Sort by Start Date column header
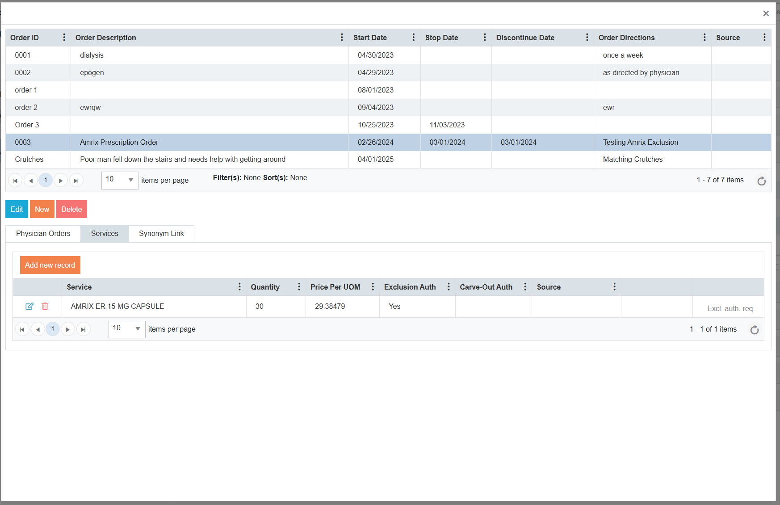The height and width of the screenshot is (505, 780). [370, 38]
